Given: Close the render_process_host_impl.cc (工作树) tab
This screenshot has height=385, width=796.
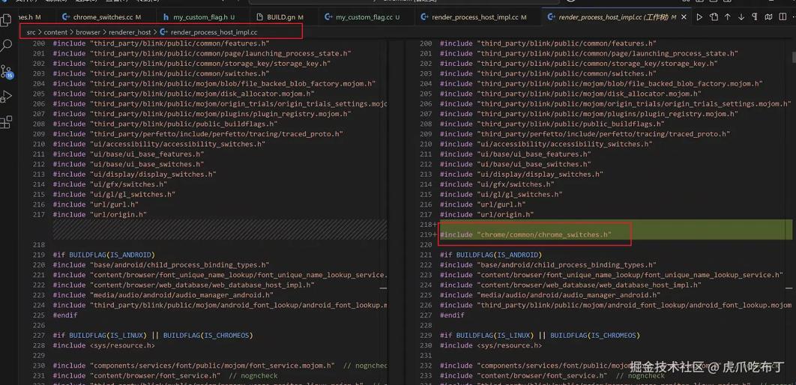Looking at the screenshot, I should (684, 17).
